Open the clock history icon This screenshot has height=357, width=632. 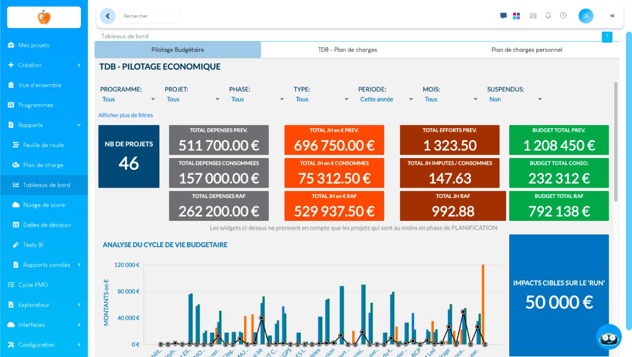click(x=563, y=16)
